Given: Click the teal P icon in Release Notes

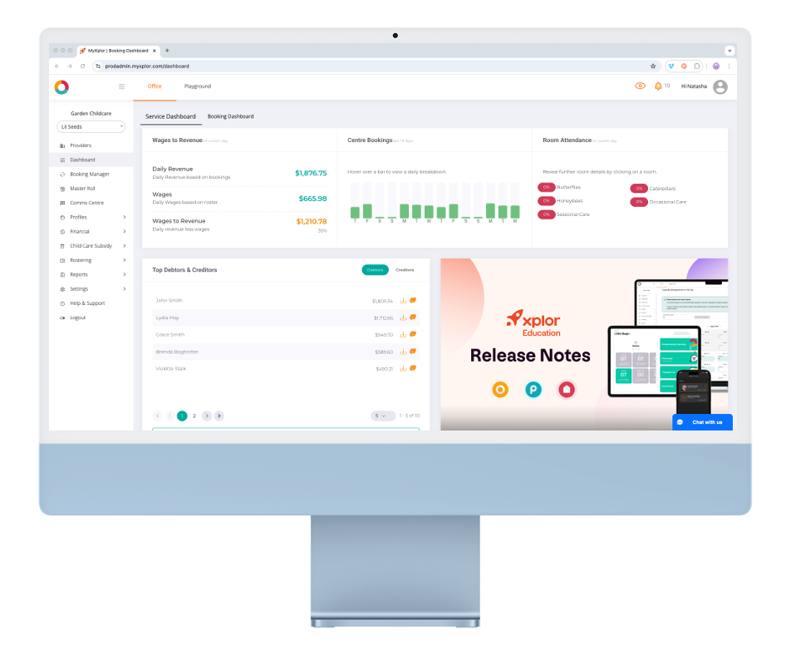Looking at the screenshot, I should (533, 390).
